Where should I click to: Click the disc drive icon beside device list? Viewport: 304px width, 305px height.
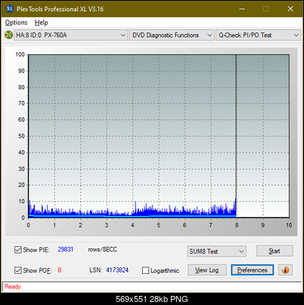pos(8,35)
